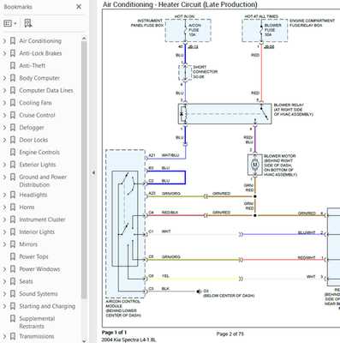Open the Starting and Charging bookmark label
Screen dimensions: 340x343
(x=47, y=306)
